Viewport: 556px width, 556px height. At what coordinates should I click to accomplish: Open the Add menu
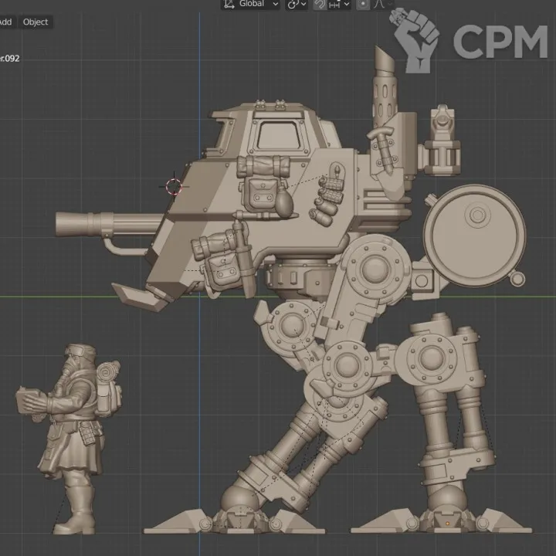point(5,22)
